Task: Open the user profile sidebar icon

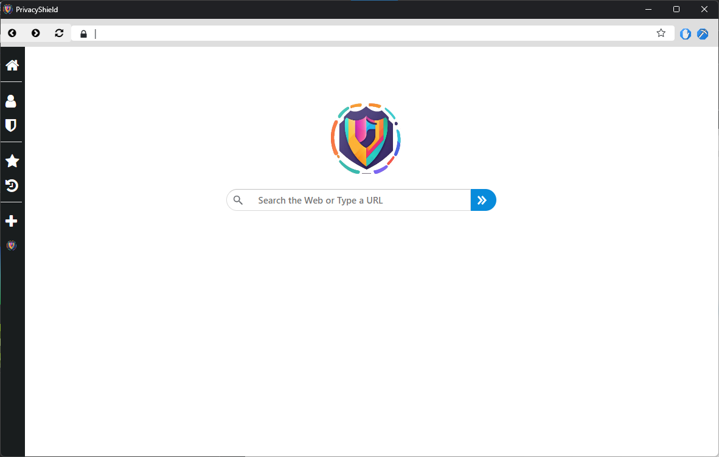Action: pyautogui.click(x=11, y=101)
